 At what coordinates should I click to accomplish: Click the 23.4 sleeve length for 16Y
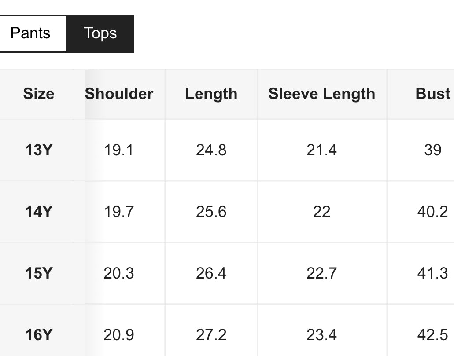coord(322,335)
